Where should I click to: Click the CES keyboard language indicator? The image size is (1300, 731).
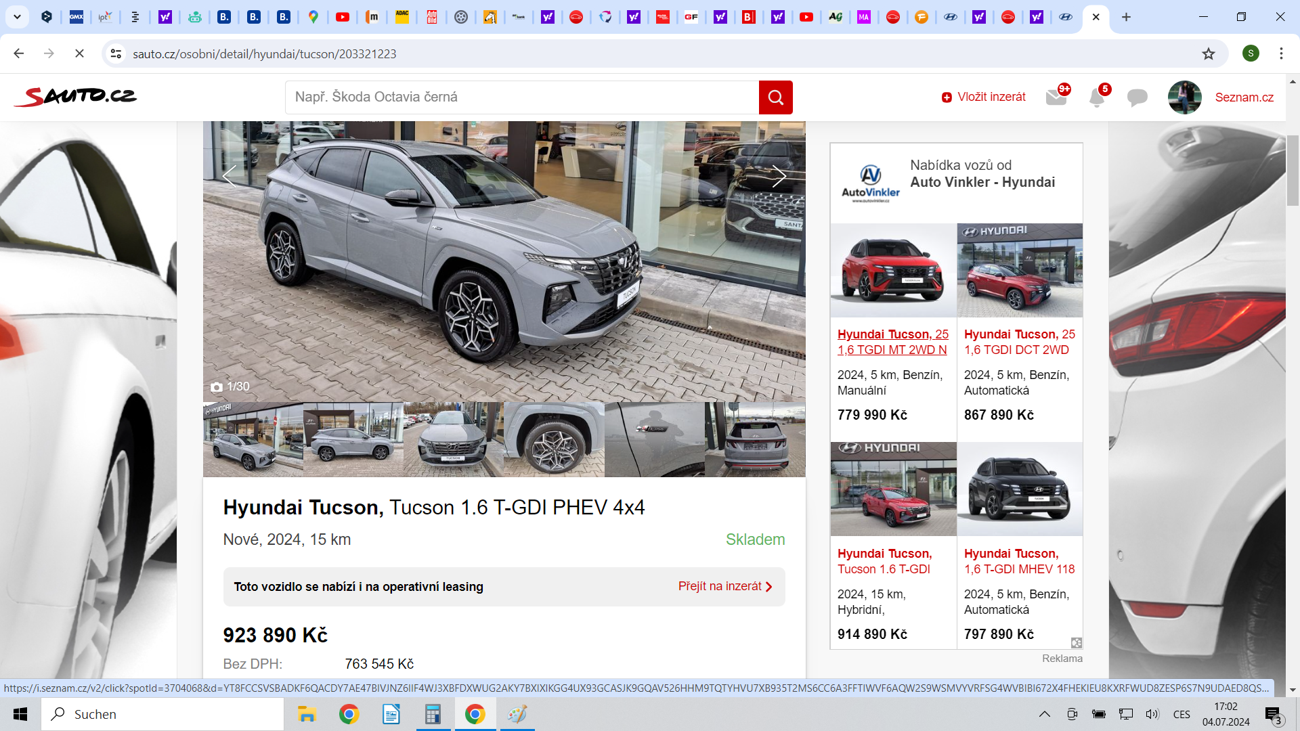coord(1182,714)
